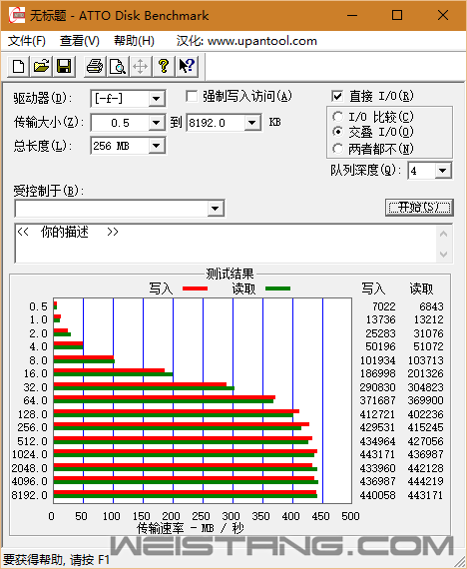The height and width of the screenshot is (569, 467).
Task: Click the red 写入 legend color line
Action: (195, 288)
